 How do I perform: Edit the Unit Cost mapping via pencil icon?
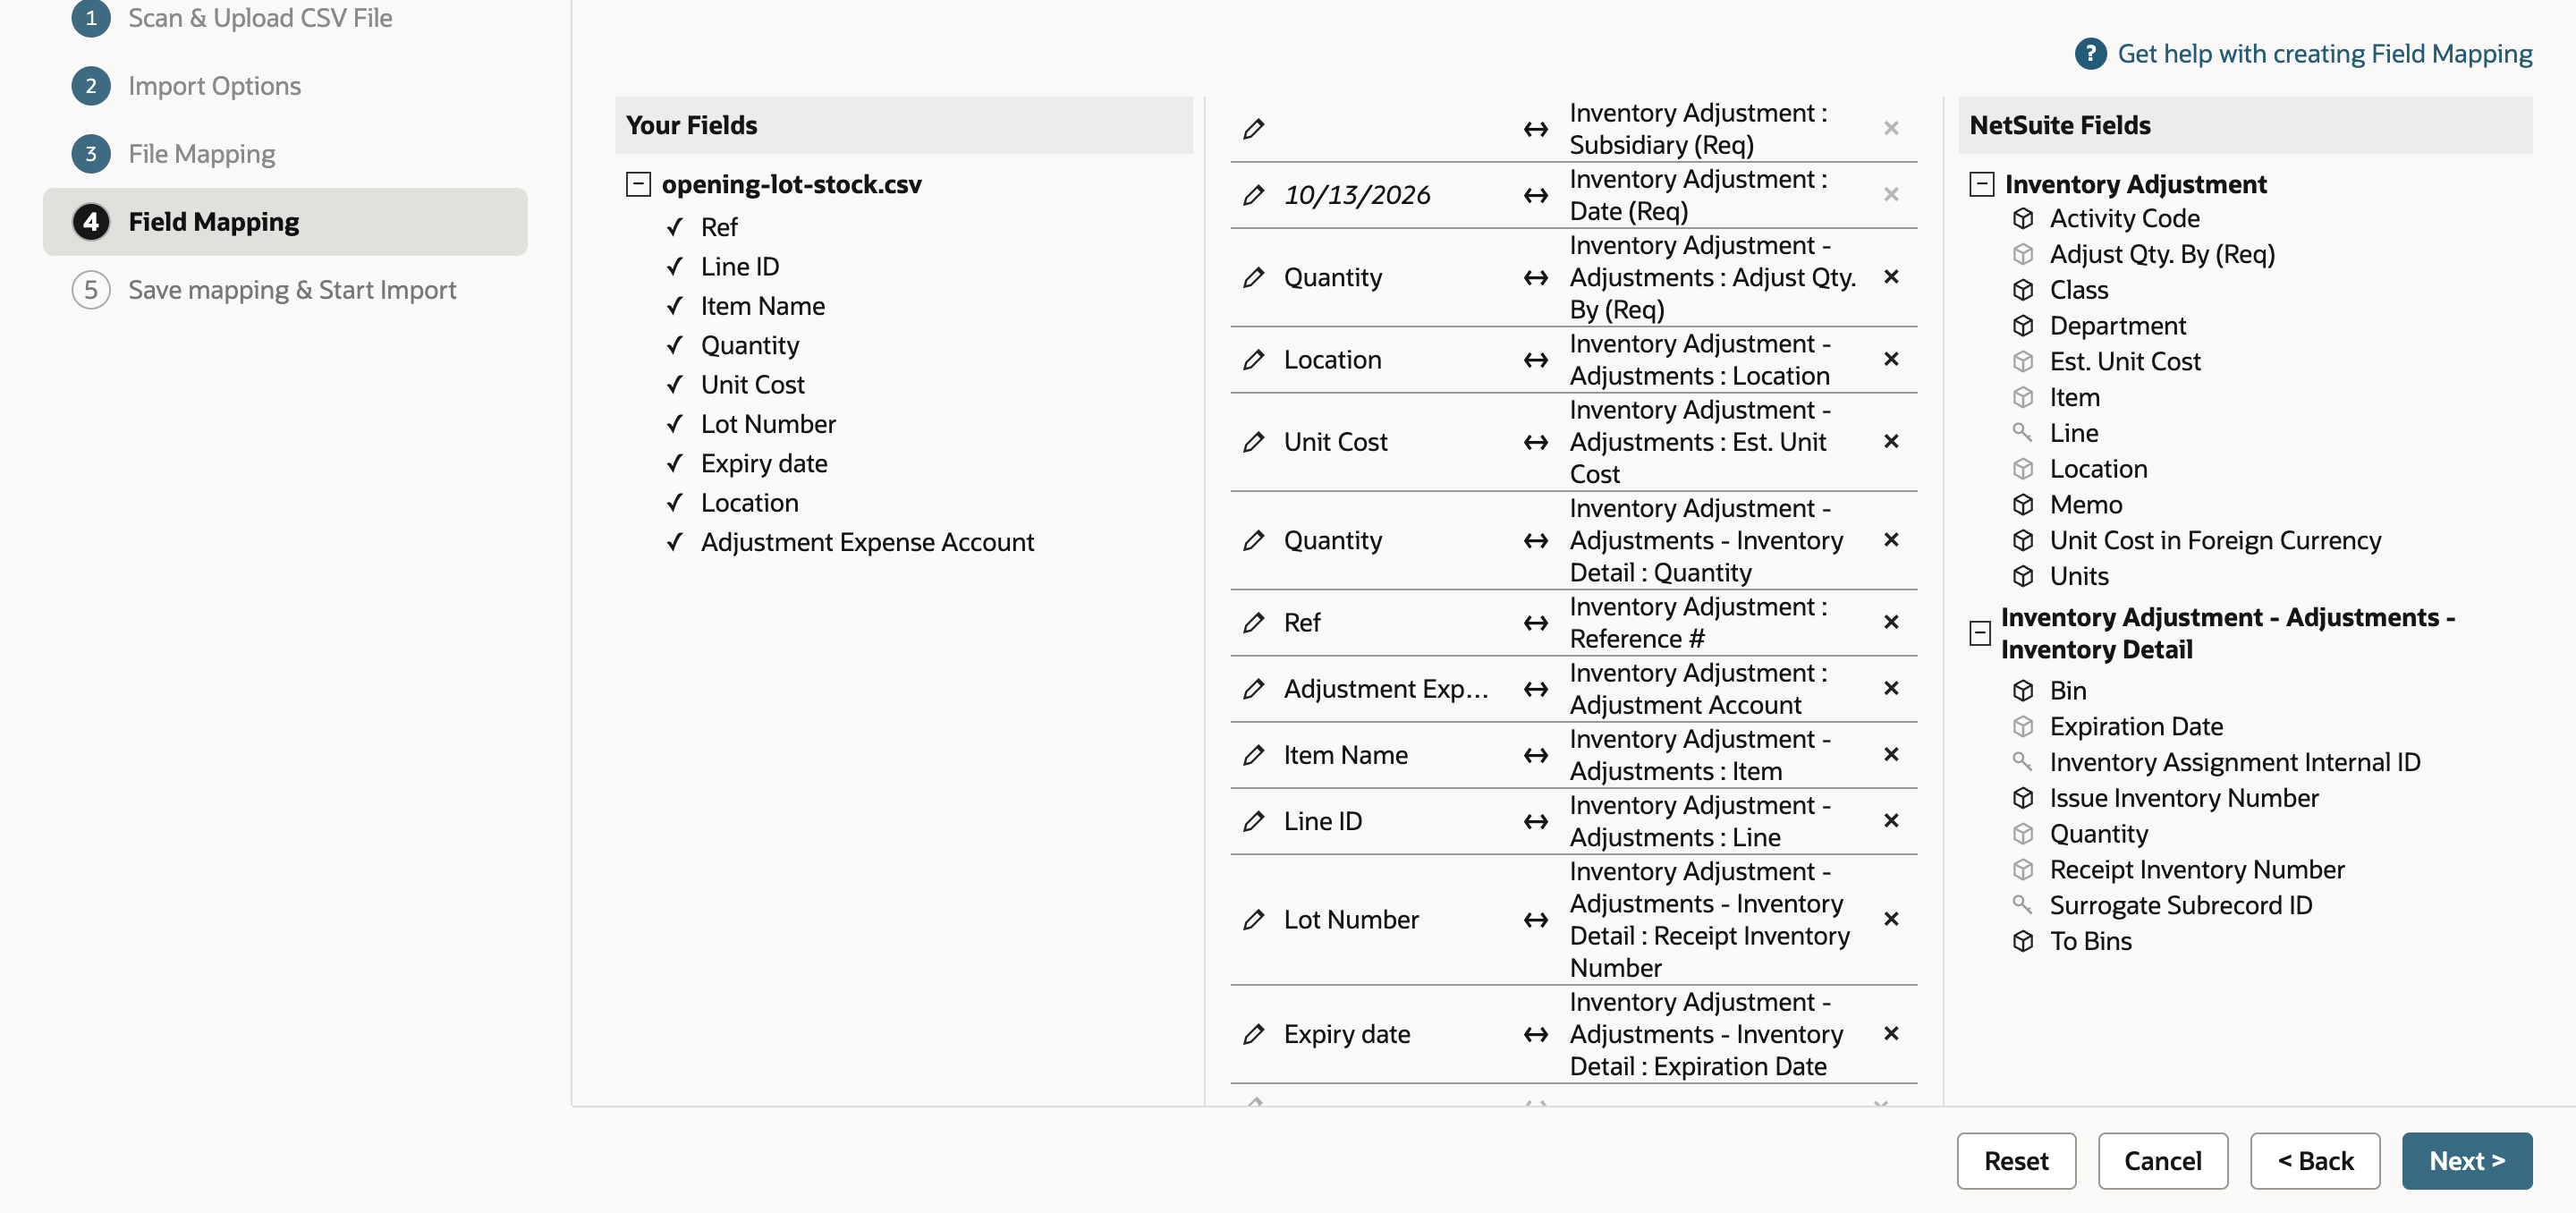(1253, 442)
